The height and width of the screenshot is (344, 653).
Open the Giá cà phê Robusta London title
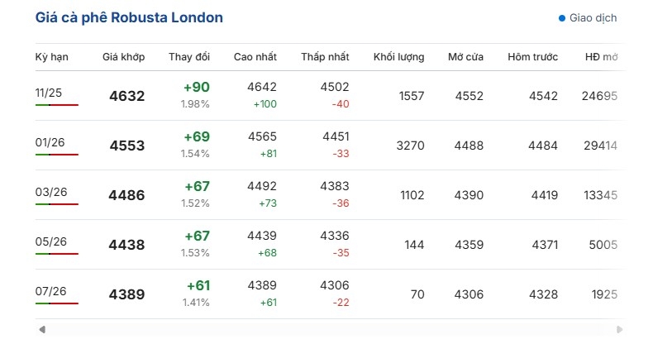click(129, 17)
